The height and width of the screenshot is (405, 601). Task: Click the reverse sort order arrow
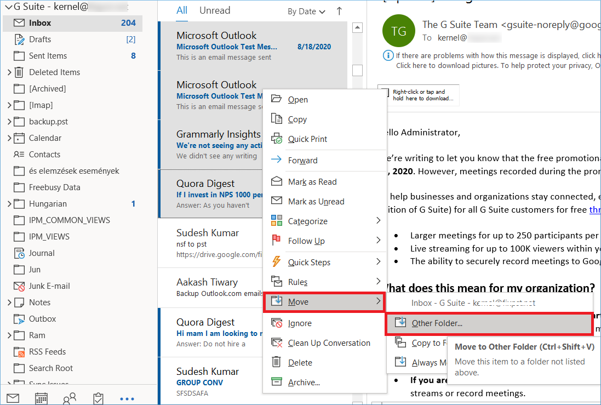click(x=339, y=11)
